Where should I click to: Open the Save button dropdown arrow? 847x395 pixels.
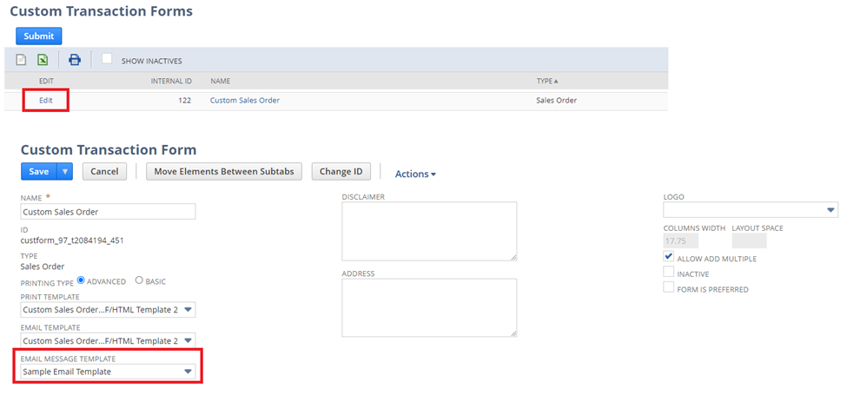pos(65,172)
